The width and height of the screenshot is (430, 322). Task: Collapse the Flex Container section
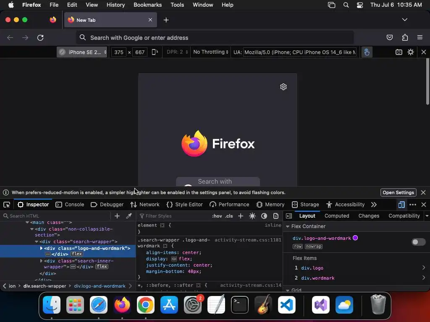(x=287, y=226)
